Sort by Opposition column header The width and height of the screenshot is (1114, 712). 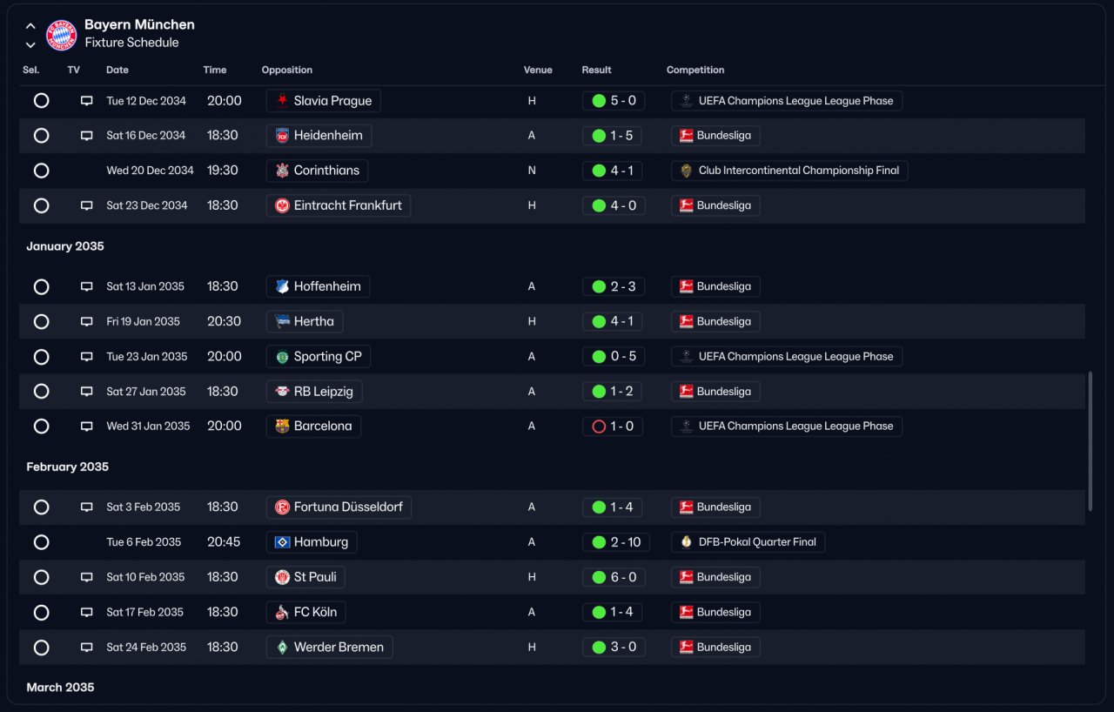click(287, 70)
